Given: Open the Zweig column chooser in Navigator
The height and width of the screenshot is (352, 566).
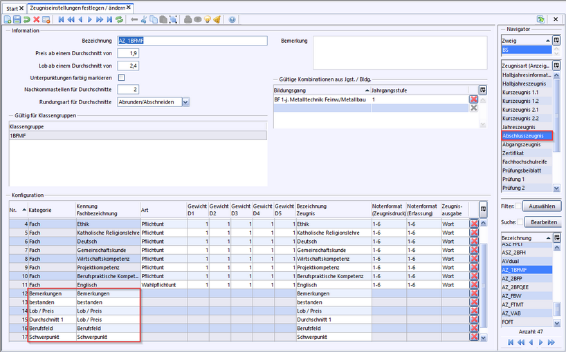Looking at the screenshot, I should [556, 41].
